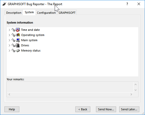Viewport: 145px width, 115px height.
Task: Click the Memory status chip icon
Action: click(x=18, y=51)
